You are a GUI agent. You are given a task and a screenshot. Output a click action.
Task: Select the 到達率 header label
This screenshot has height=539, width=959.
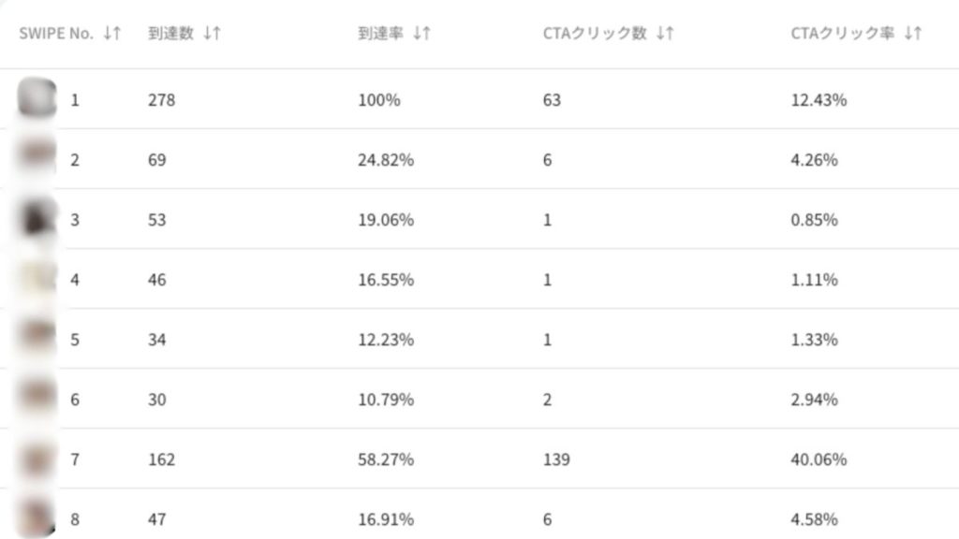[x=380, y=34]
